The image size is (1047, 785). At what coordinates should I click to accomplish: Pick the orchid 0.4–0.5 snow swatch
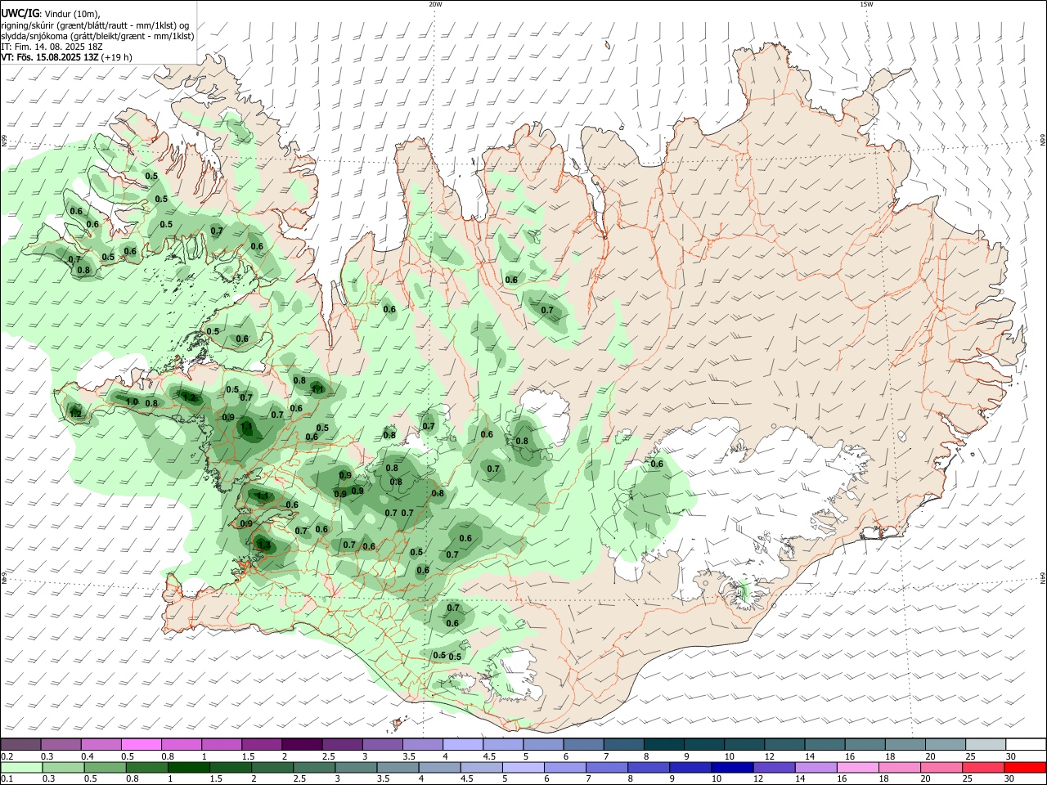(101, 744)
